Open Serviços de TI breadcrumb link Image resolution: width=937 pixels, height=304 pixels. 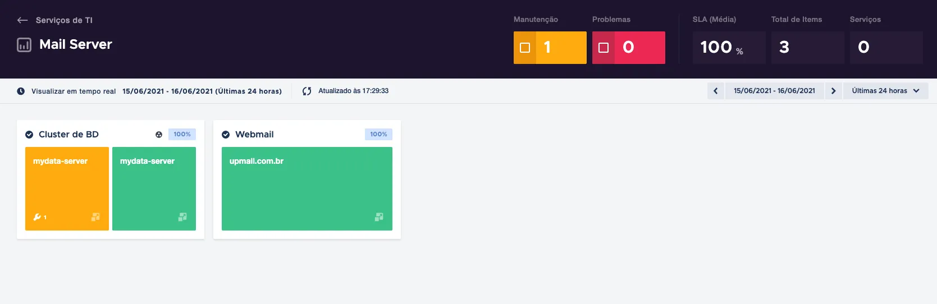click(64, 20)
